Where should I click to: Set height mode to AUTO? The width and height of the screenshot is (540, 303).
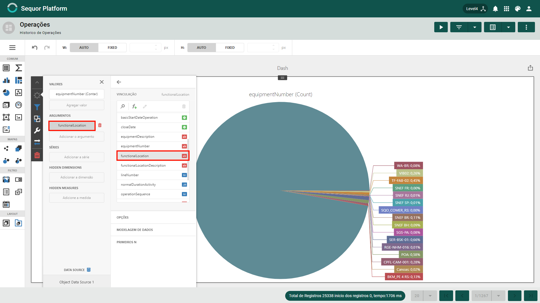pyautogui.click(x=201, y=48)
